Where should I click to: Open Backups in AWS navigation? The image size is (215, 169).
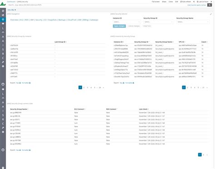[62, 20]
